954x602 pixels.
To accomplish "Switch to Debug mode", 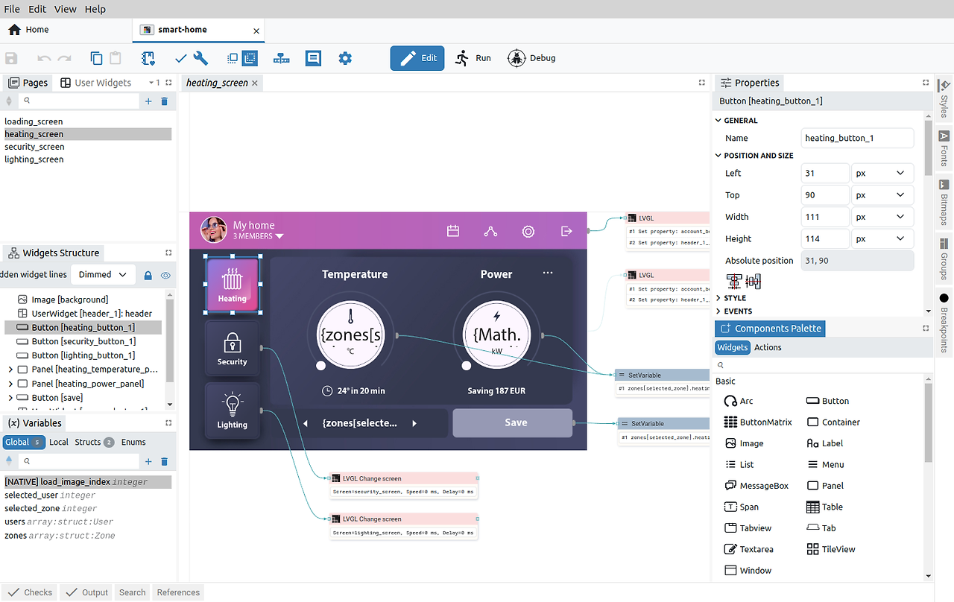I will 531,58.
